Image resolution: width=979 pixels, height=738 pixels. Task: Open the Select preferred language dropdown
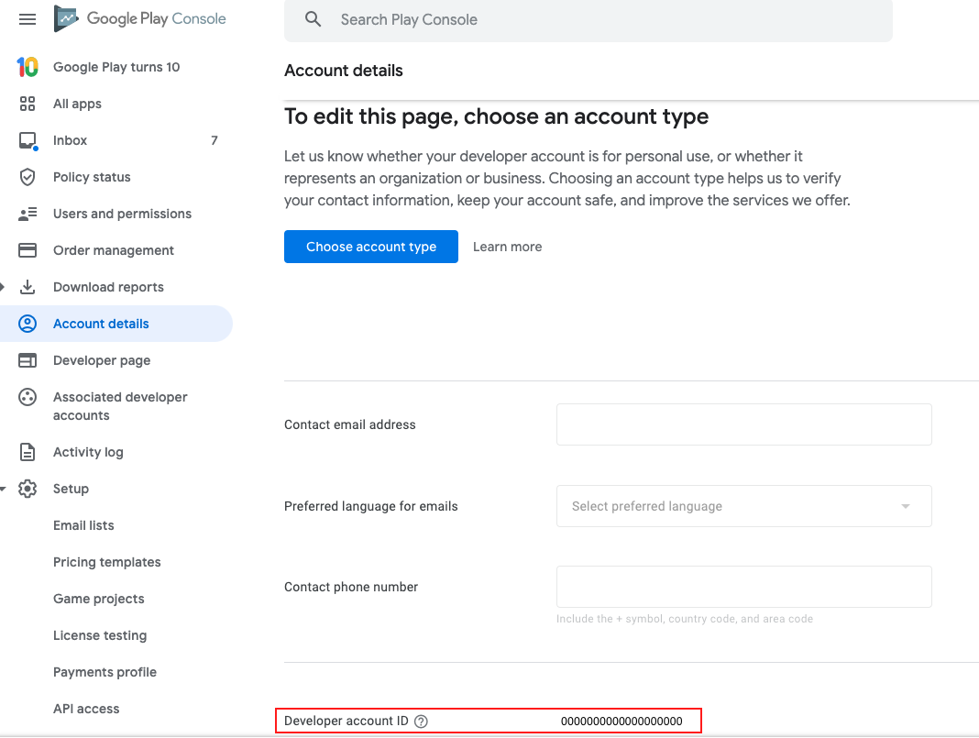point(743,506)
